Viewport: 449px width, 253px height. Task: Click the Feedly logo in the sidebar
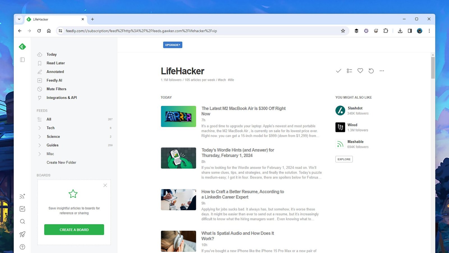click(22, 47)
